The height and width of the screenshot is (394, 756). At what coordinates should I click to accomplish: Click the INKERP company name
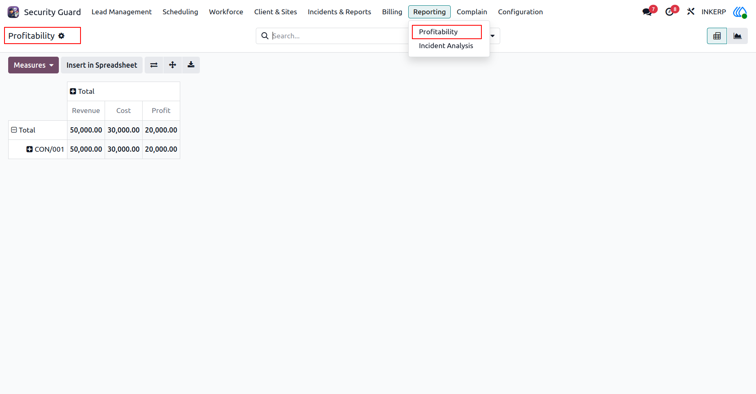click(714, 12)
